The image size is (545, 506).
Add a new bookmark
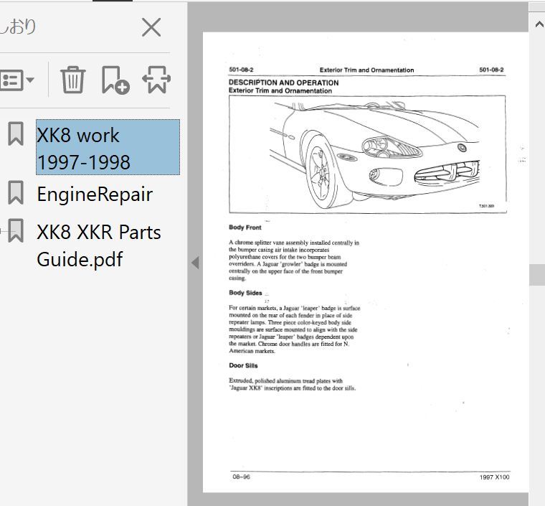click(x=115, y=80)
